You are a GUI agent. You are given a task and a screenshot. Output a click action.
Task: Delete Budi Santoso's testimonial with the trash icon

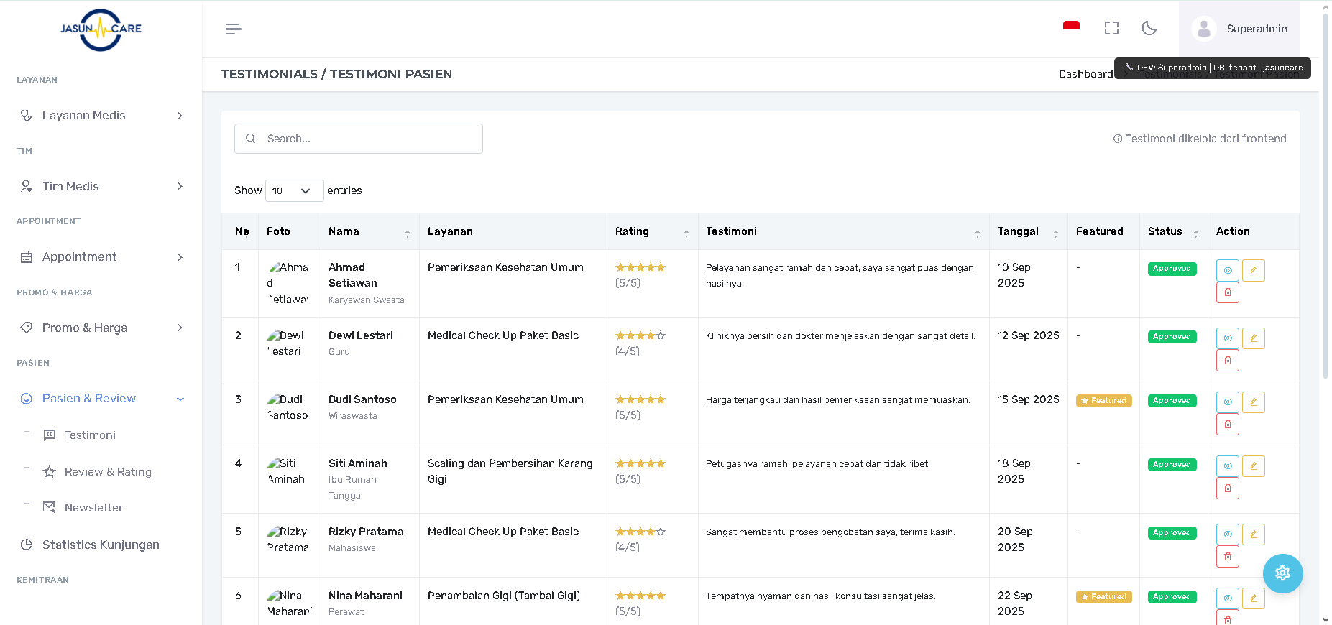coord(1227,425)
